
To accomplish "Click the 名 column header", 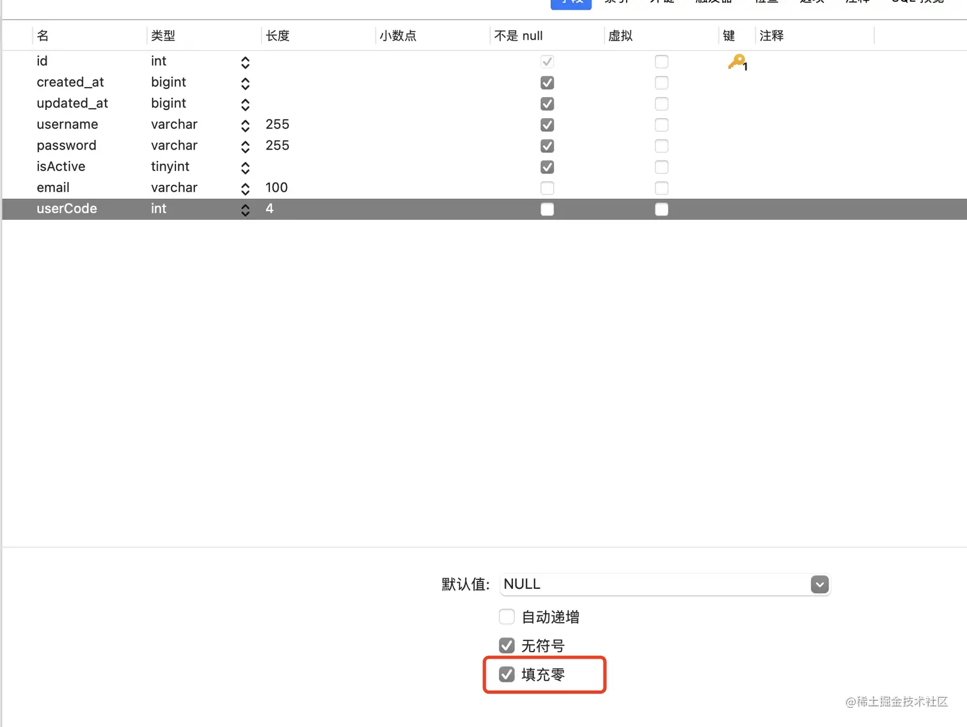I will click(43, 36).
